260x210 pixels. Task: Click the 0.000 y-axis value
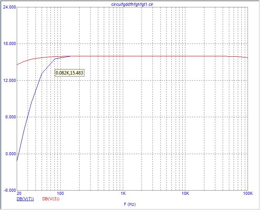click(10, 154)
